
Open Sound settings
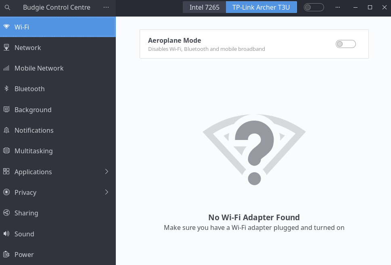pyautogui.click(x=58, y=234)
